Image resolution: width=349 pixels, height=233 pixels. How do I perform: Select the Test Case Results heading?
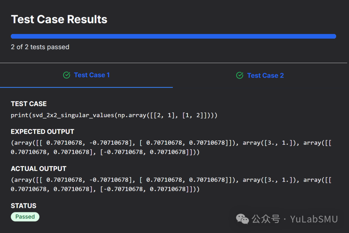[x=59, y=19]
